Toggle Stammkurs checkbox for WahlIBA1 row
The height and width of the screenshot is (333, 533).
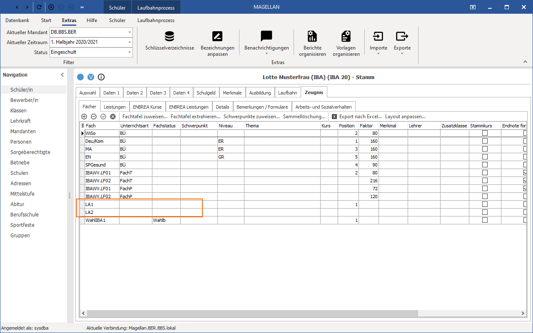[x=485, y=220]
